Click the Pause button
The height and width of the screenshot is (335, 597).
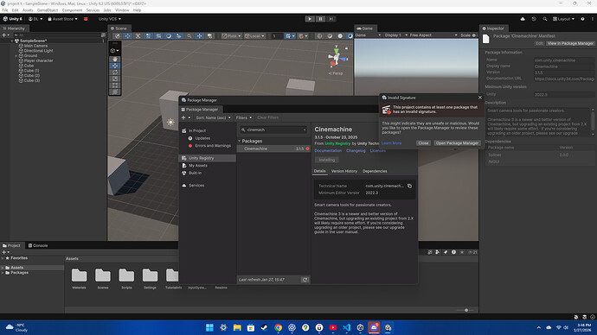[x=320, y=19]
